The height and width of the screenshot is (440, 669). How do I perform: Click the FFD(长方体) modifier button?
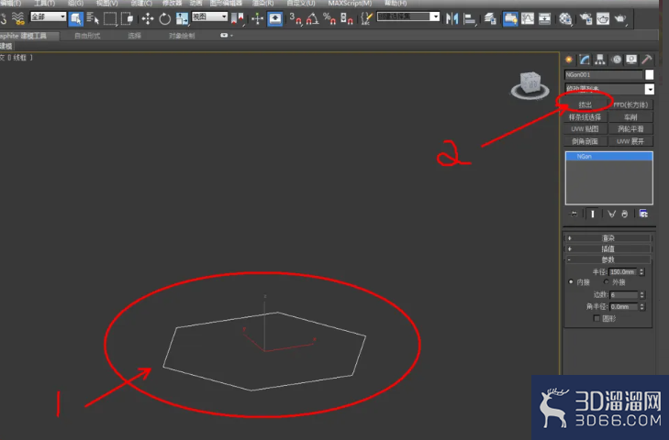pos(630,104)
